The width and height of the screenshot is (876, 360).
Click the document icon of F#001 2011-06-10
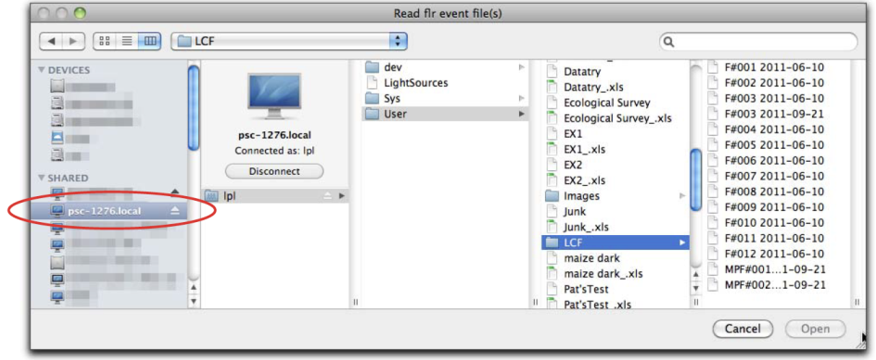[713, 67]
